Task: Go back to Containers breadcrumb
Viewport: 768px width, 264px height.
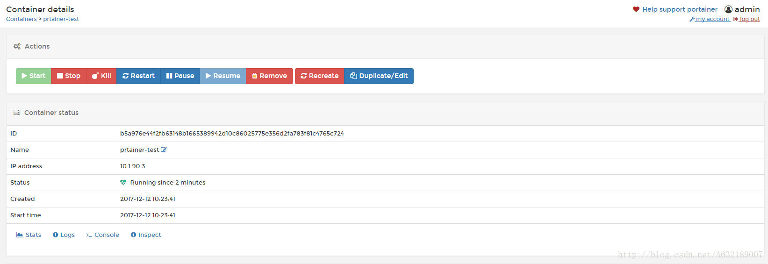Action: point(21,19)
